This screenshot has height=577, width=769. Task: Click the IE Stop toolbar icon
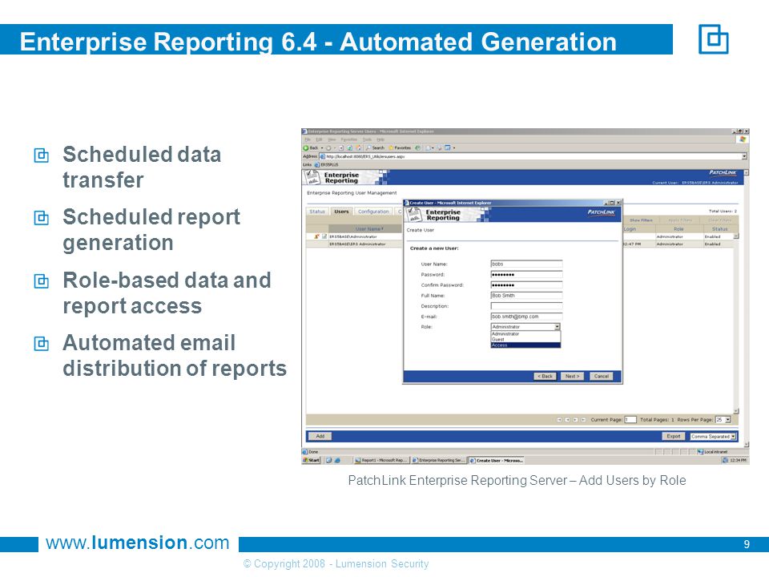pos(341,147)
